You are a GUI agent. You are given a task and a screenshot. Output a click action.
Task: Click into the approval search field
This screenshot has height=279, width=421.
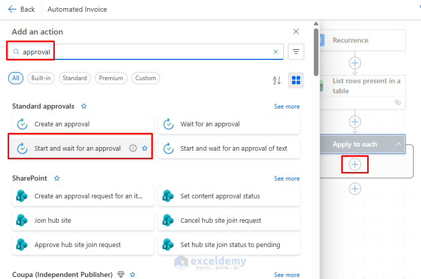pyautogui.click(x=146, y=52)
